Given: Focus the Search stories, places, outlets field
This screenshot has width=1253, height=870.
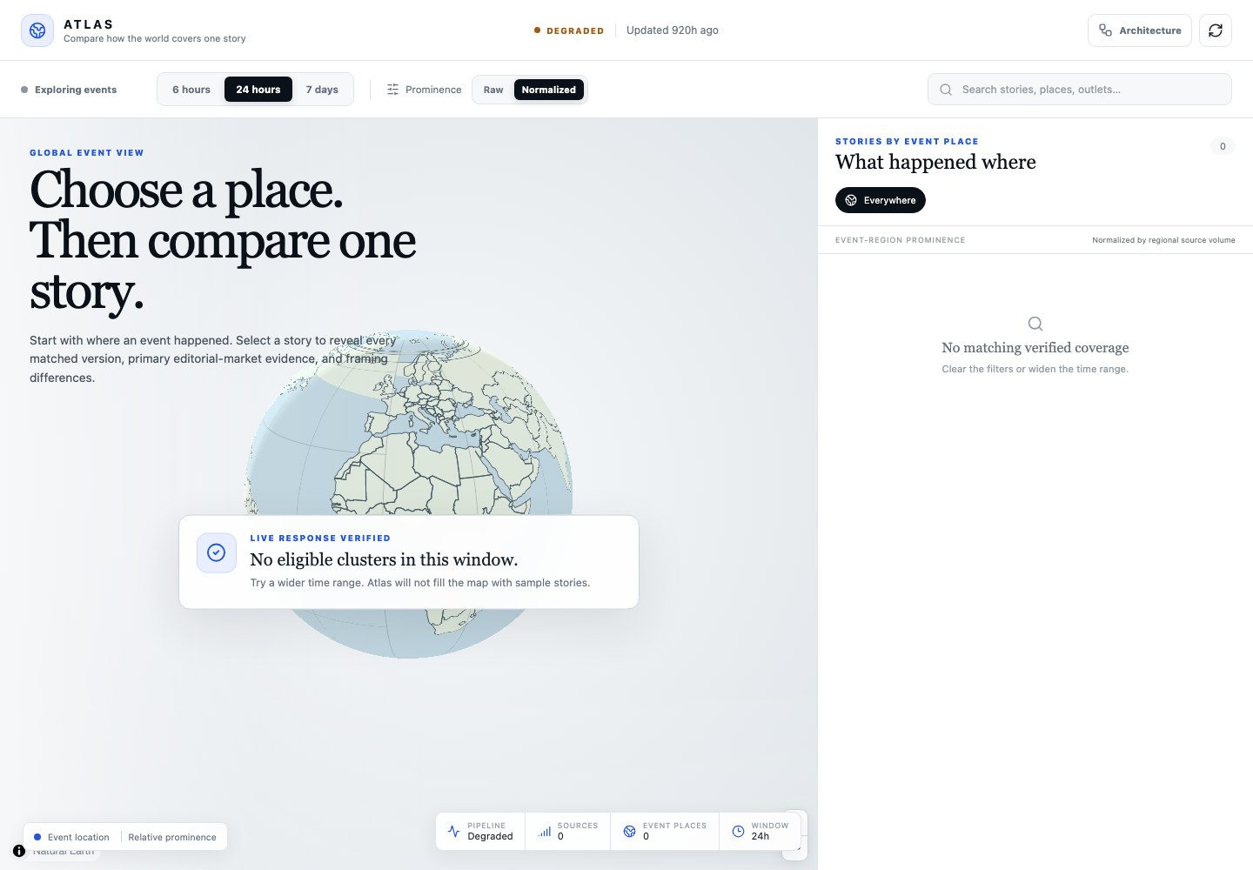Looking at the screenshot, I should pos(1080,90).
